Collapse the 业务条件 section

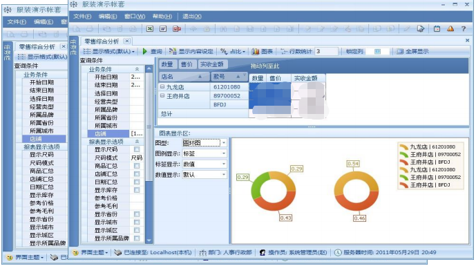point(137,69)
